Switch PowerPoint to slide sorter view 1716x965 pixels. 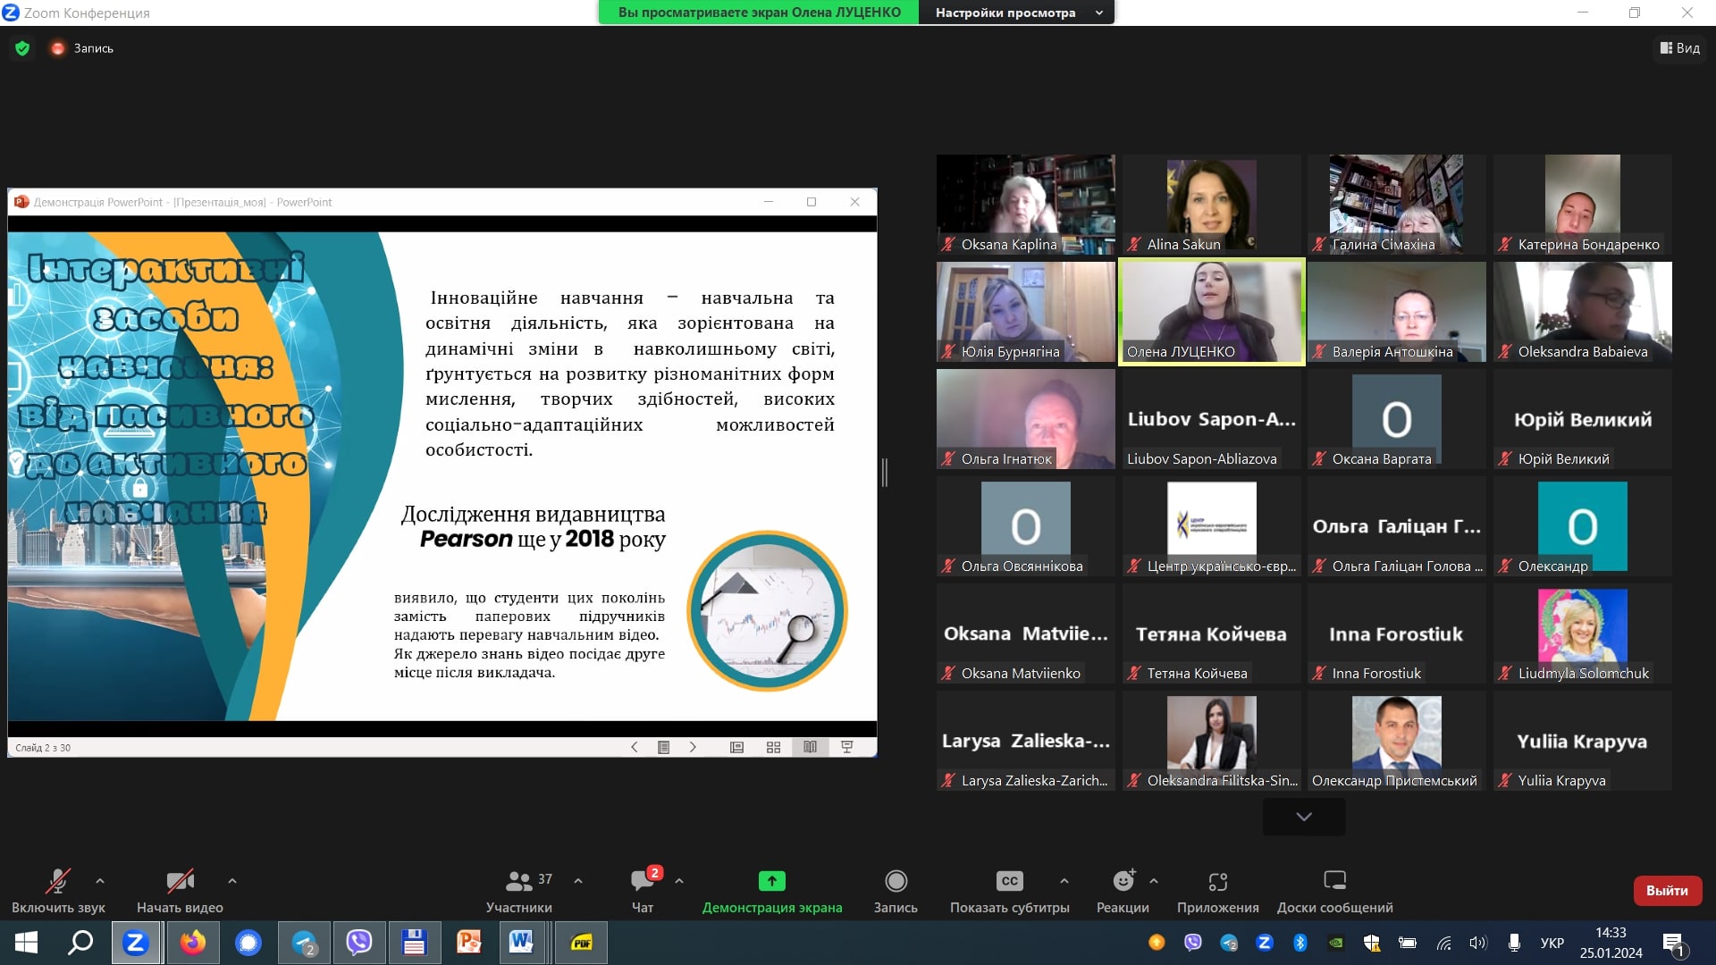[773, 747]
